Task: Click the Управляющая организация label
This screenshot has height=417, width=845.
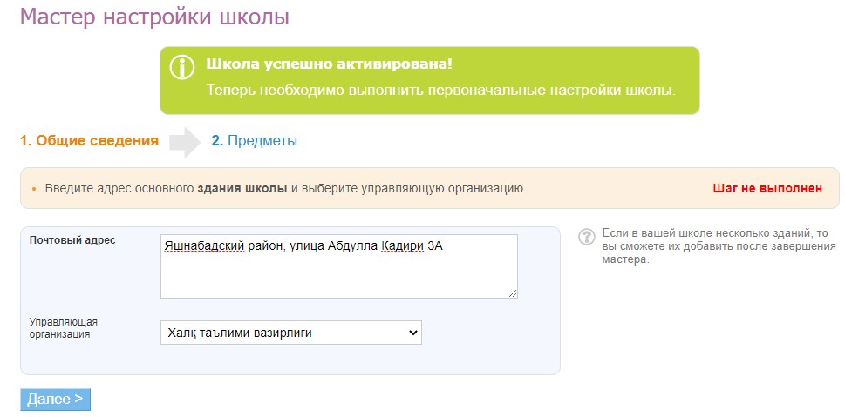Action: (63, 328)
